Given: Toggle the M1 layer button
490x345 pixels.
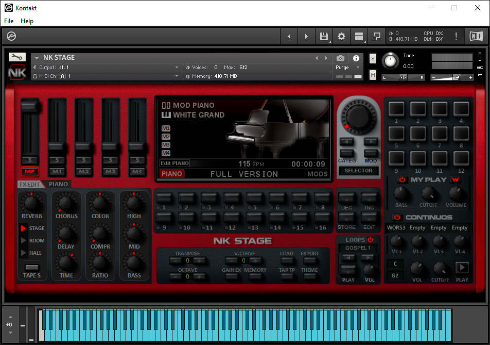Looking at the screenshot, I should click(57, 171).
